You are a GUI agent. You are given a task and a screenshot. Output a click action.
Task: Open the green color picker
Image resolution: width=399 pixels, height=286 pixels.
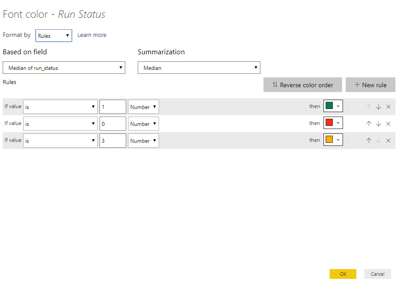[x=333, y=106]
